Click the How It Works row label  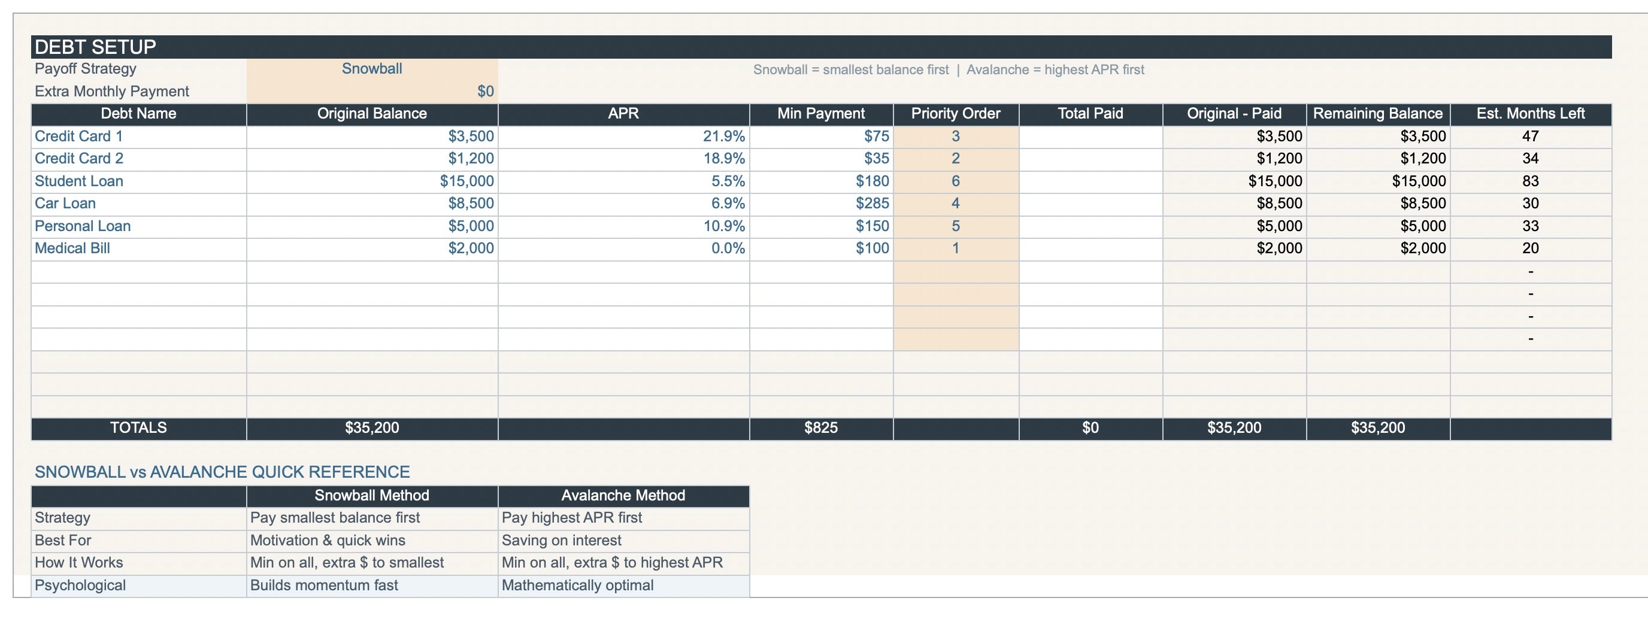139,563
